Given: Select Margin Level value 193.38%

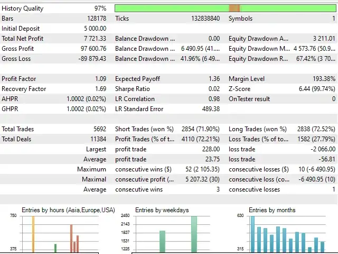Looking at the screenshot, I should 324,79.
